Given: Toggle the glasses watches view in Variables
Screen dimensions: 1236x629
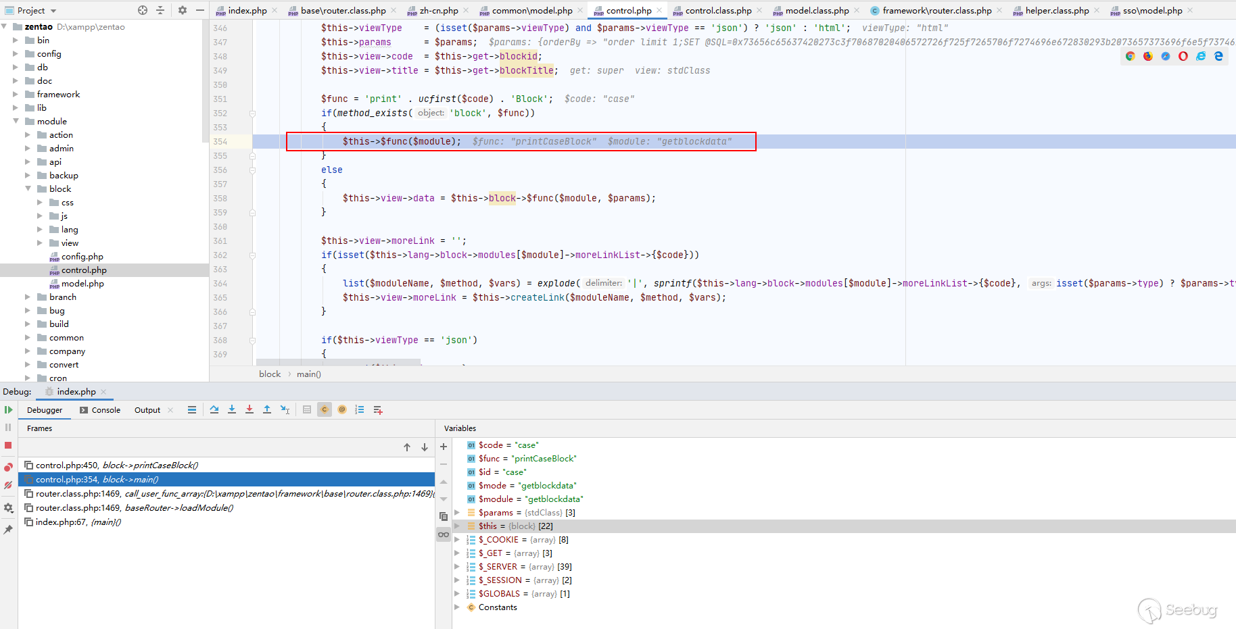Looking at the screenshot, I should tap(444, 534).
